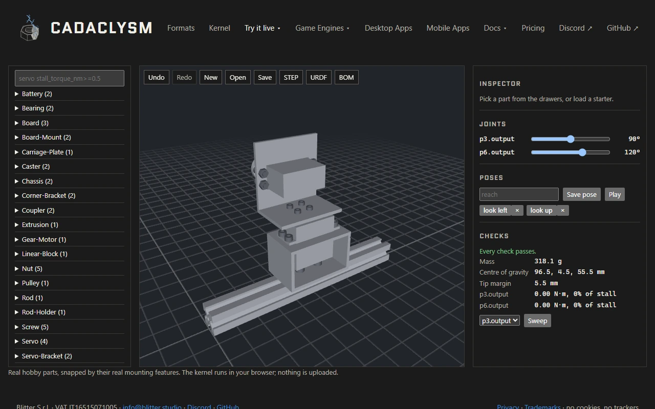
Task: Open the info@blitter.studio email link
Action: click(152, 407)
